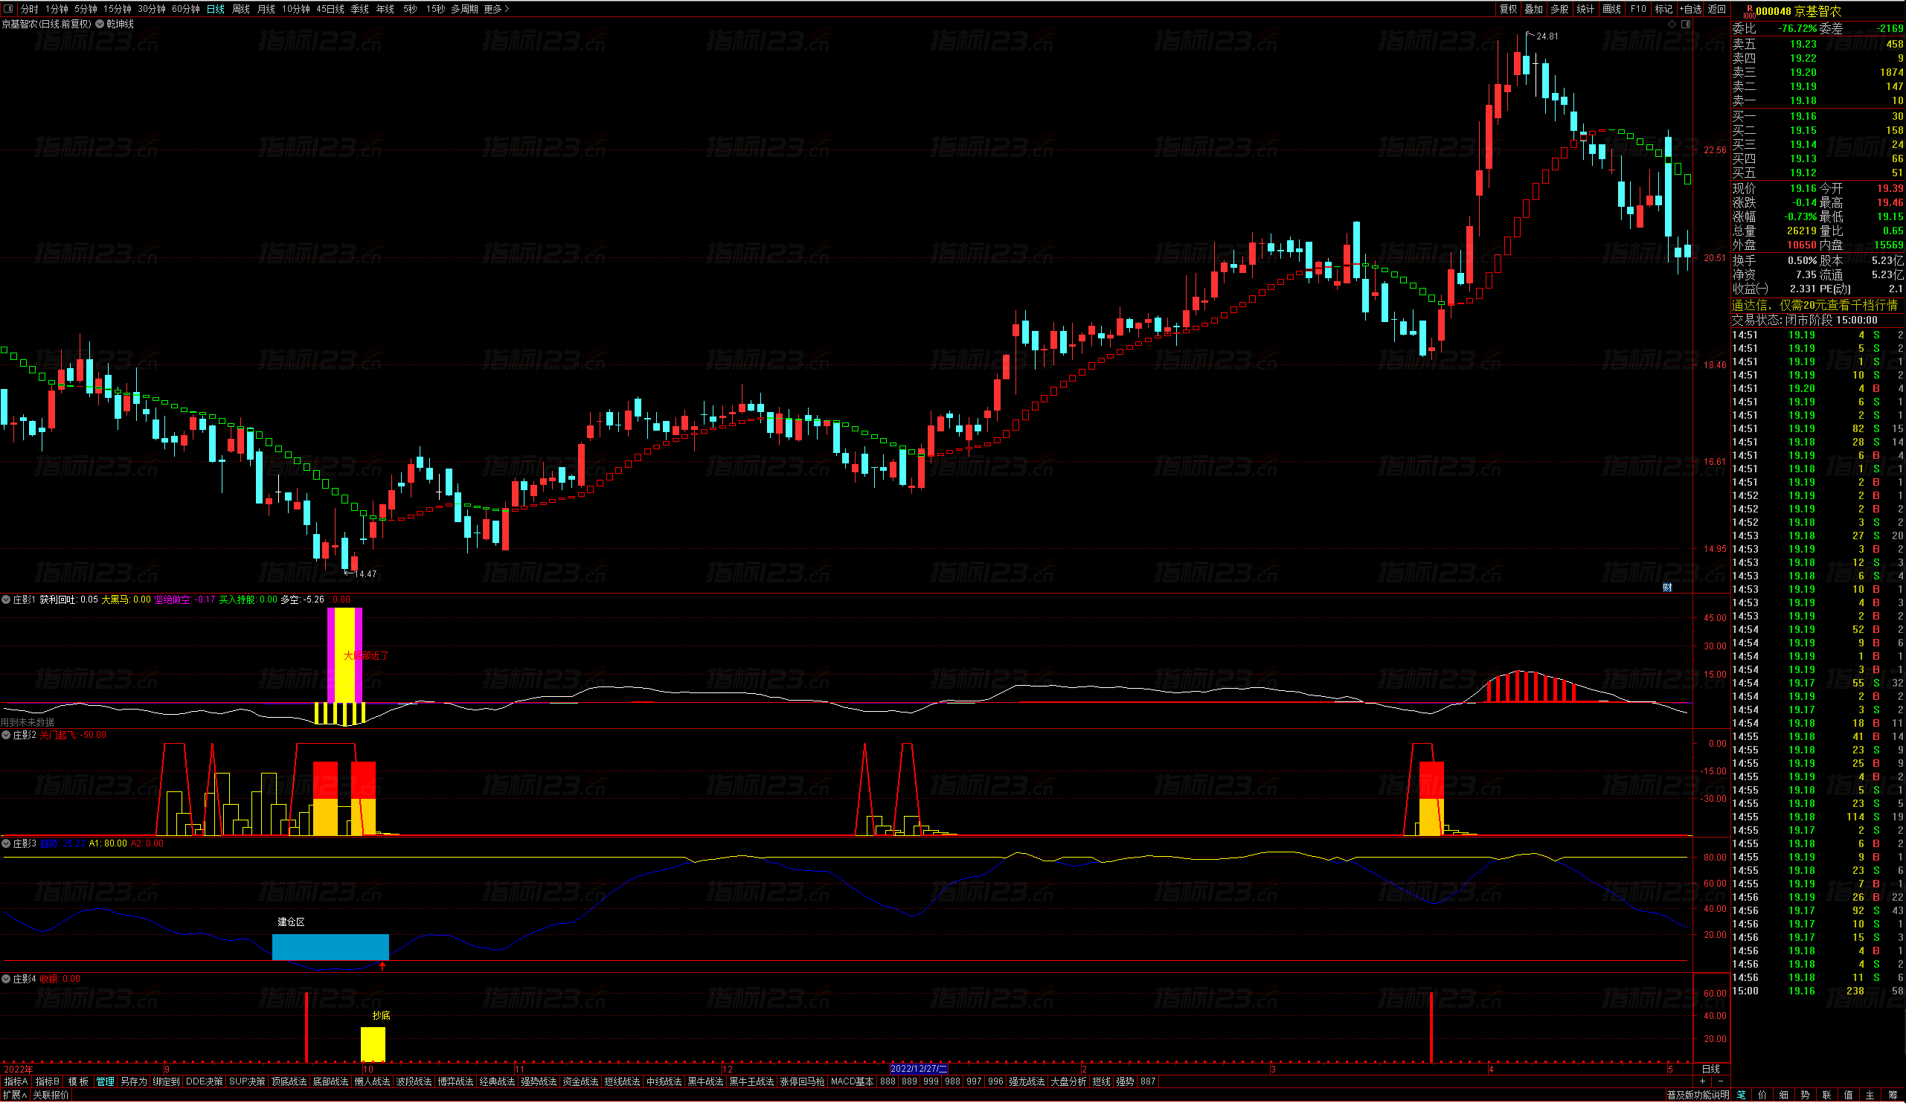Viewport: 1906px width, 1103px height.
Task: Select the 年线 yearly period
Action: [385, 9]
